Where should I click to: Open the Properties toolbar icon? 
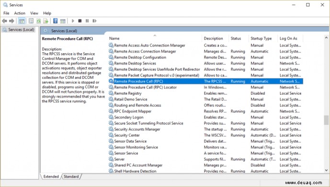tap(31, 21)
